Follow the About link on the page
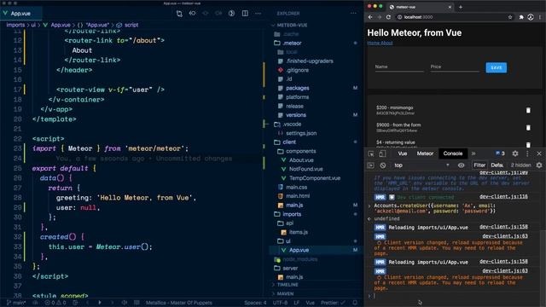Image resolution: width=546 pixels, height=307 pixels. [386, 43]
